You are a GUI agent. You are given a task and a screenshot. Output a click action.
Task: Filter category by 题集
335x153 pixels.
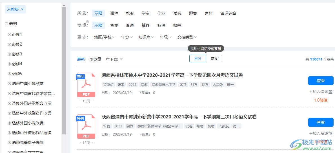[x=193, y=13]
